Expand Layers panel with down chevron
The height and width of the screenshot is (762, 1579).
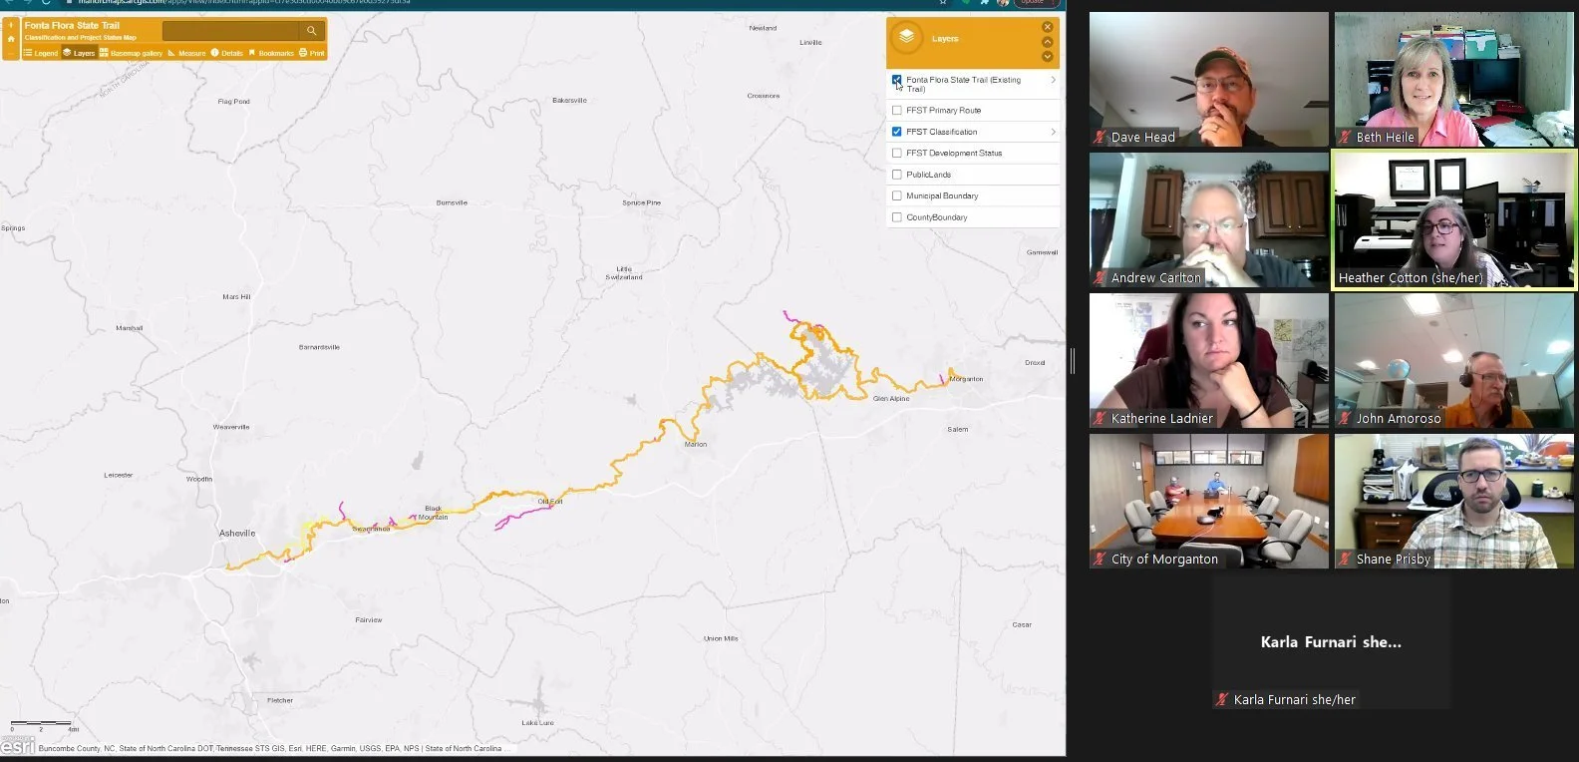click(1047, 57)
